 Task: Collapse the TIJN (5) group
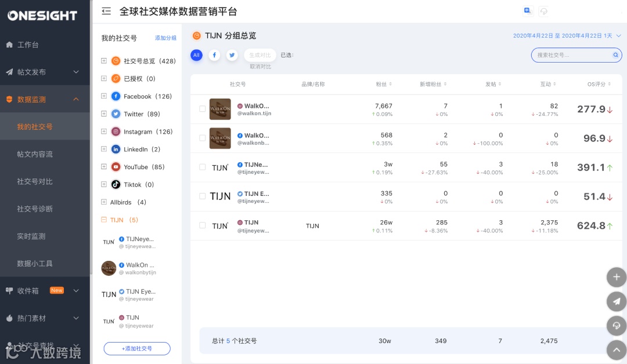(x=104, y=220)
